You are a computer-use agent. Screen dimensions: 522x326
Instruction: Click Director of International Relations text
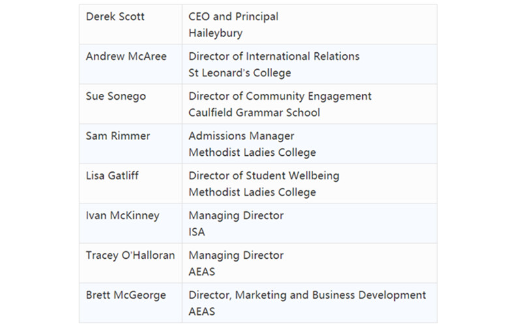(x=274, y=56)
